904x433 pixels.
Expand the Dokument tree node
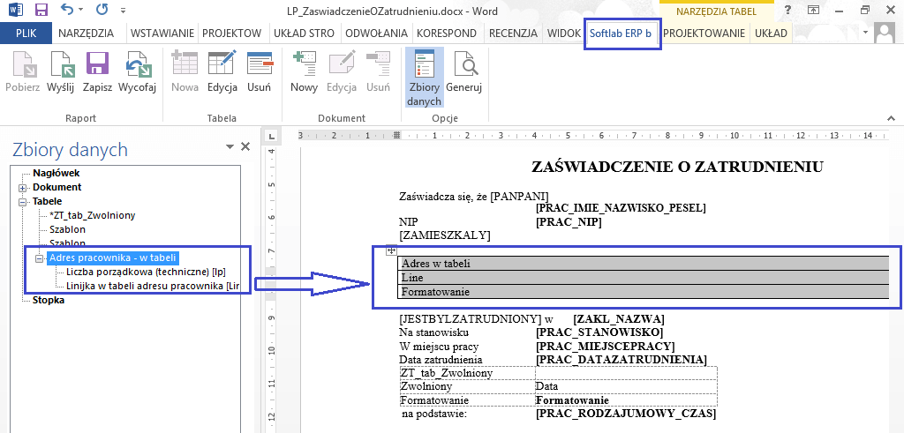click(23, 188)
